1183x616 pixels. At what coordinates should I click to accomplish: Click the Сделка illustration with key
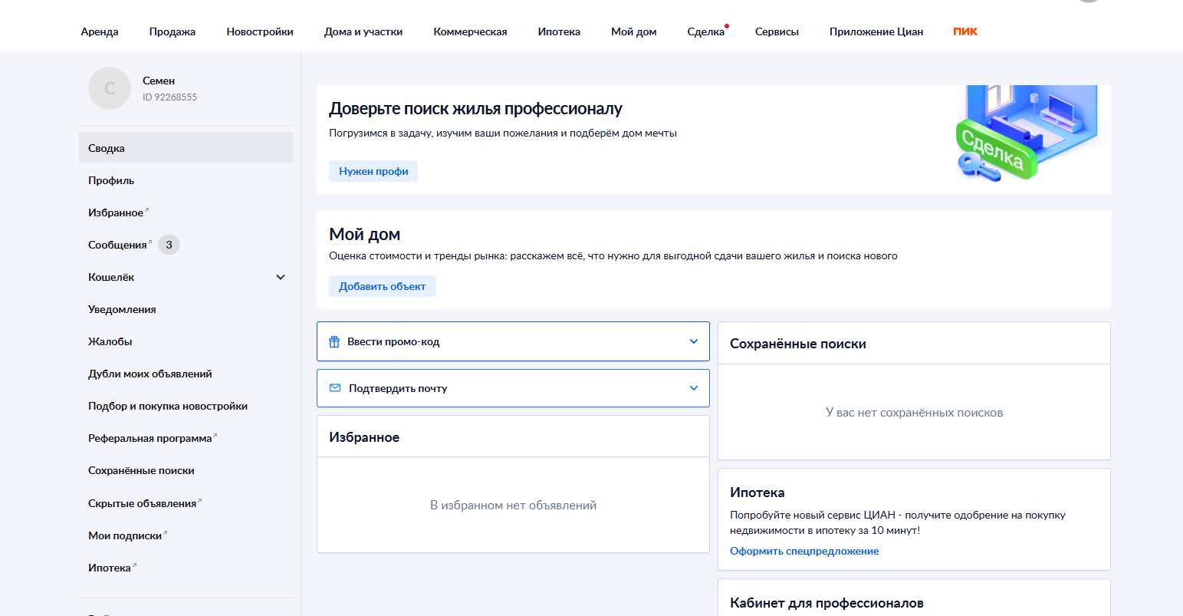click(x=1026, y=134)
